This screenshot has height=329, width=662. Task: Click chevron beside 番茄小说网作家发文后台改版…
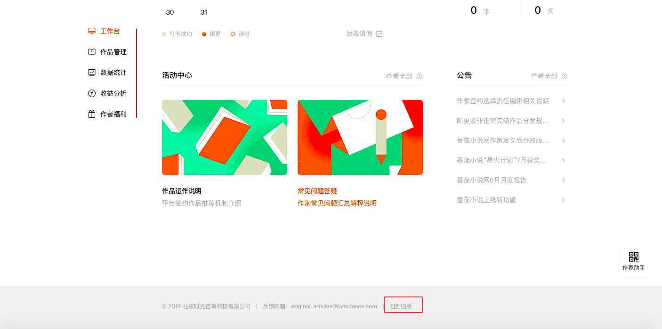[564, 140]
